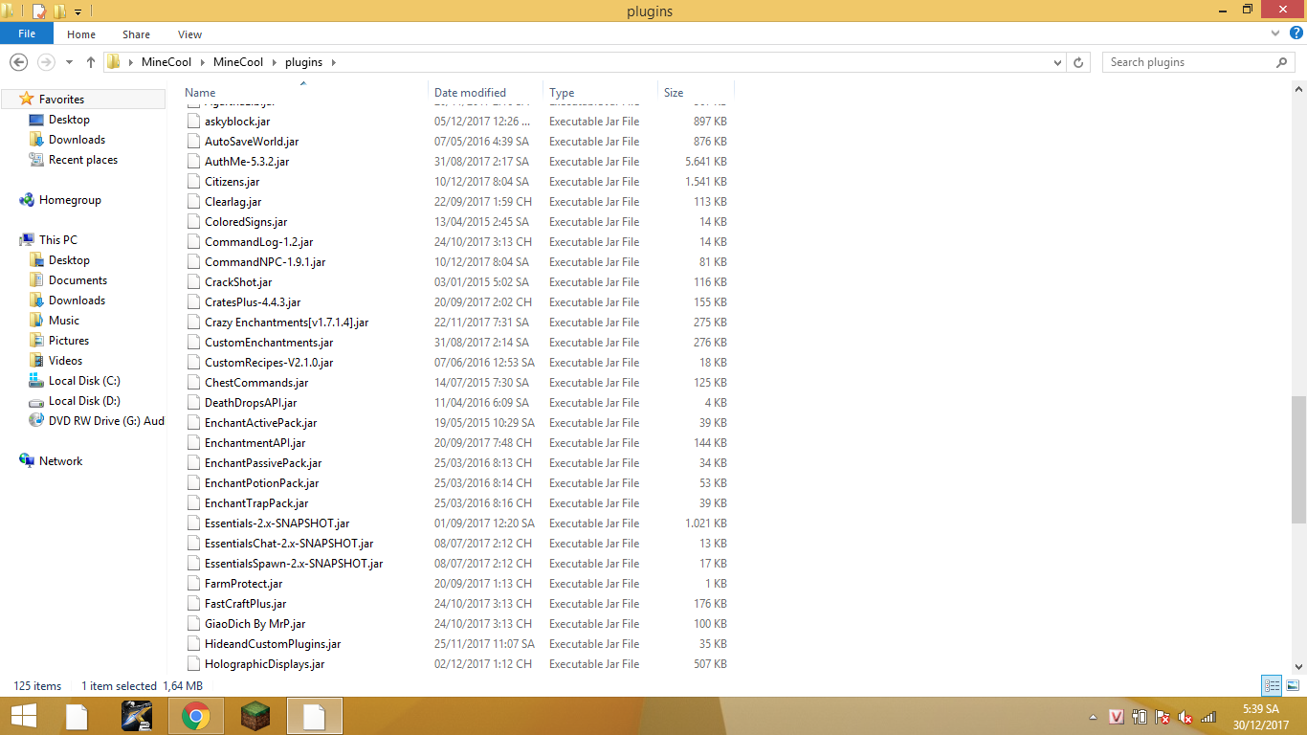Sort files by the Name column header
Image resolution: width=1307 pixels, height=735 pixels.
point(303,93)
